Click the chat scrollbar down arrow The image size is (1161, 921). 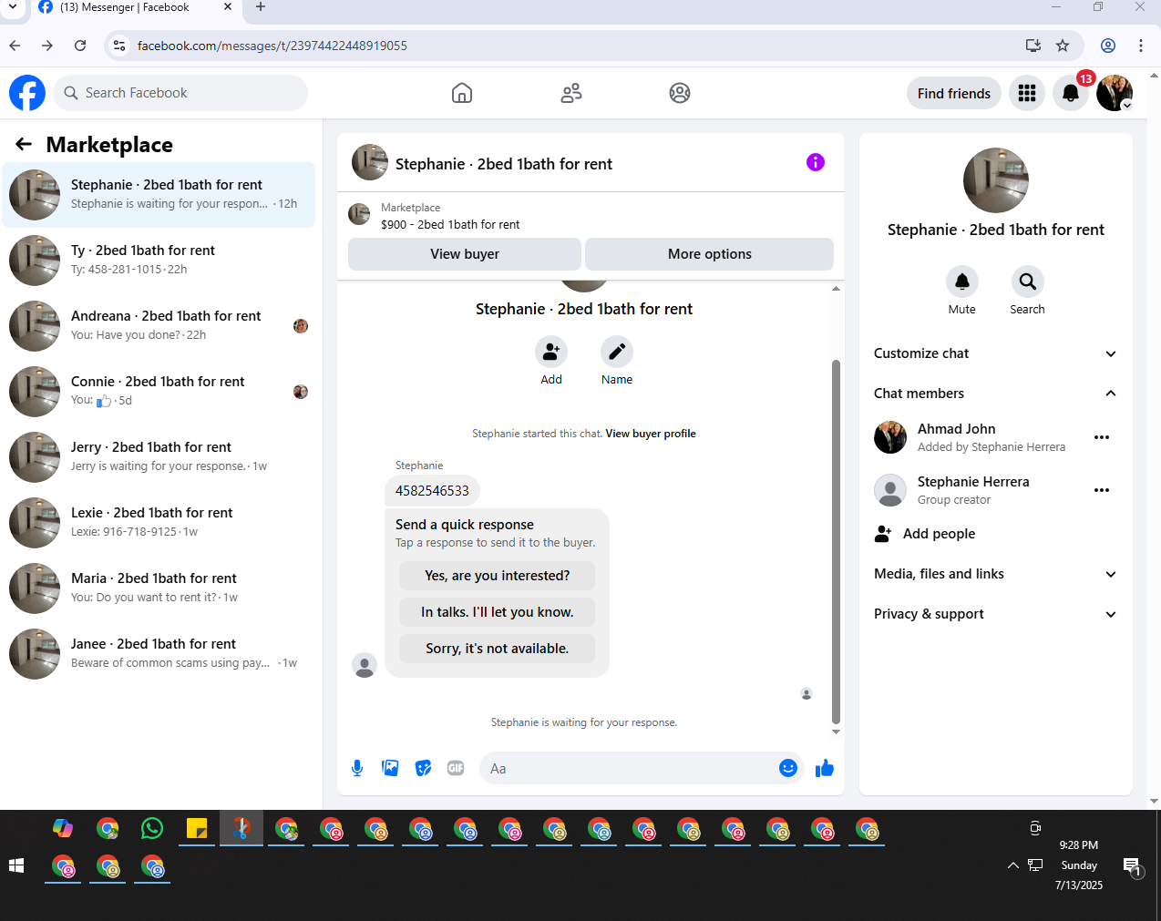pyautogui.click(x=836, y=732)
